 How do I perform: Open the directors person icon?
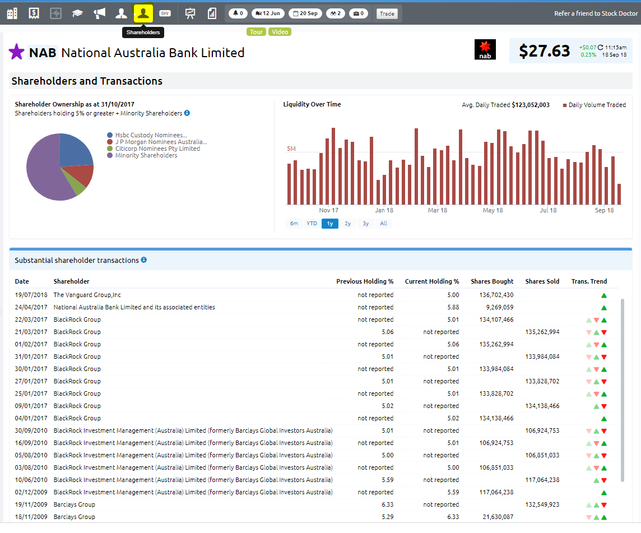pyautogui.click(x=121, y=13)
